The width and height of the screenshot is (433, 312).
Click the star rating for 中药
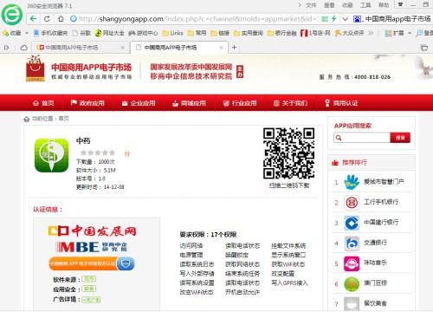click(x=98, y=153)
